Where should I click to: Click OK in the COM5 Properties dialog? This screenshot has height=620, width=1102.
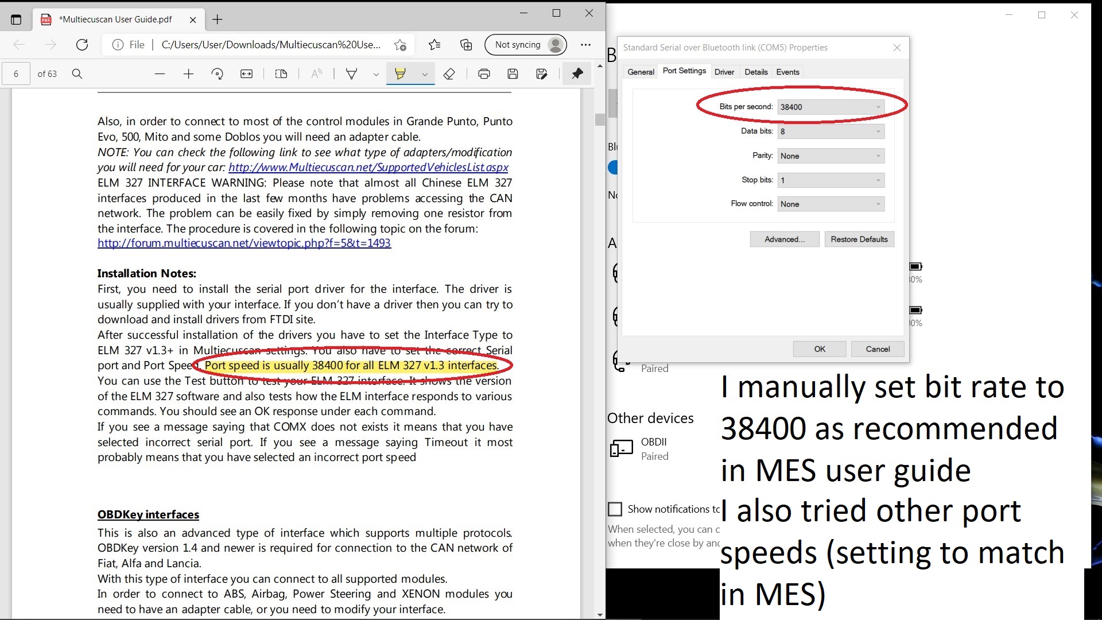(820, 349)
